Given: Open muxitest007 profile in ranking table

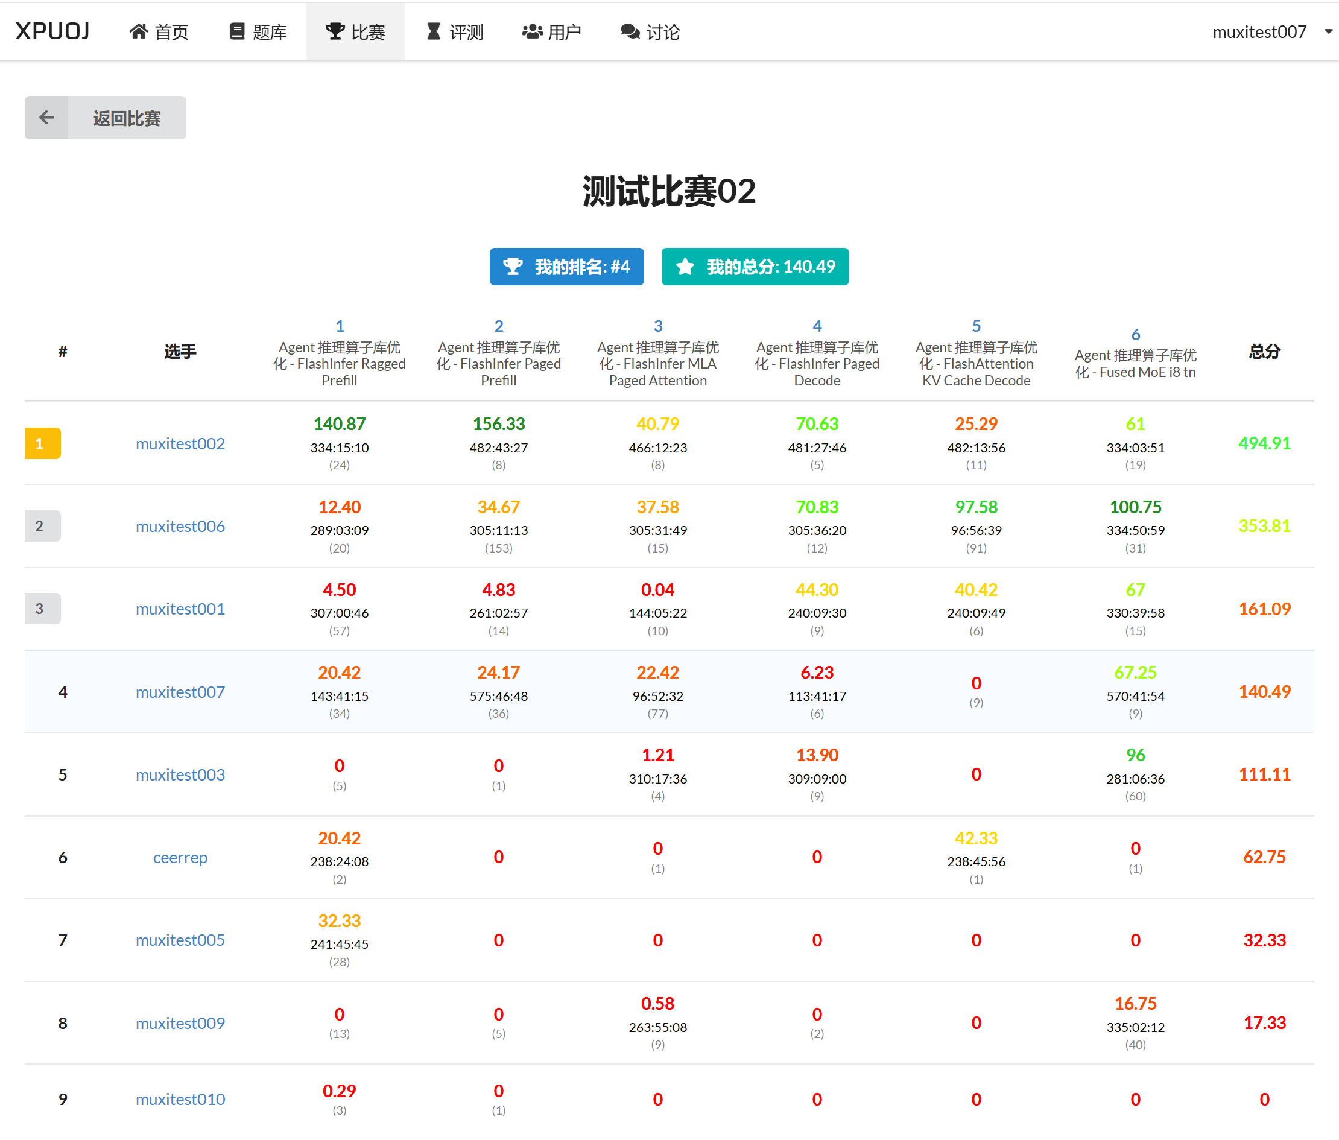Looking at the screenshot, I should tap(180, 692).
